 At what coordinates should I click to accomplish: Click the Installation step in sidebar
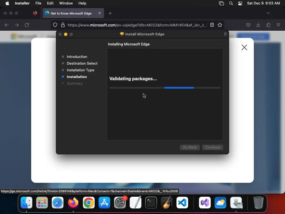point(77,77)
